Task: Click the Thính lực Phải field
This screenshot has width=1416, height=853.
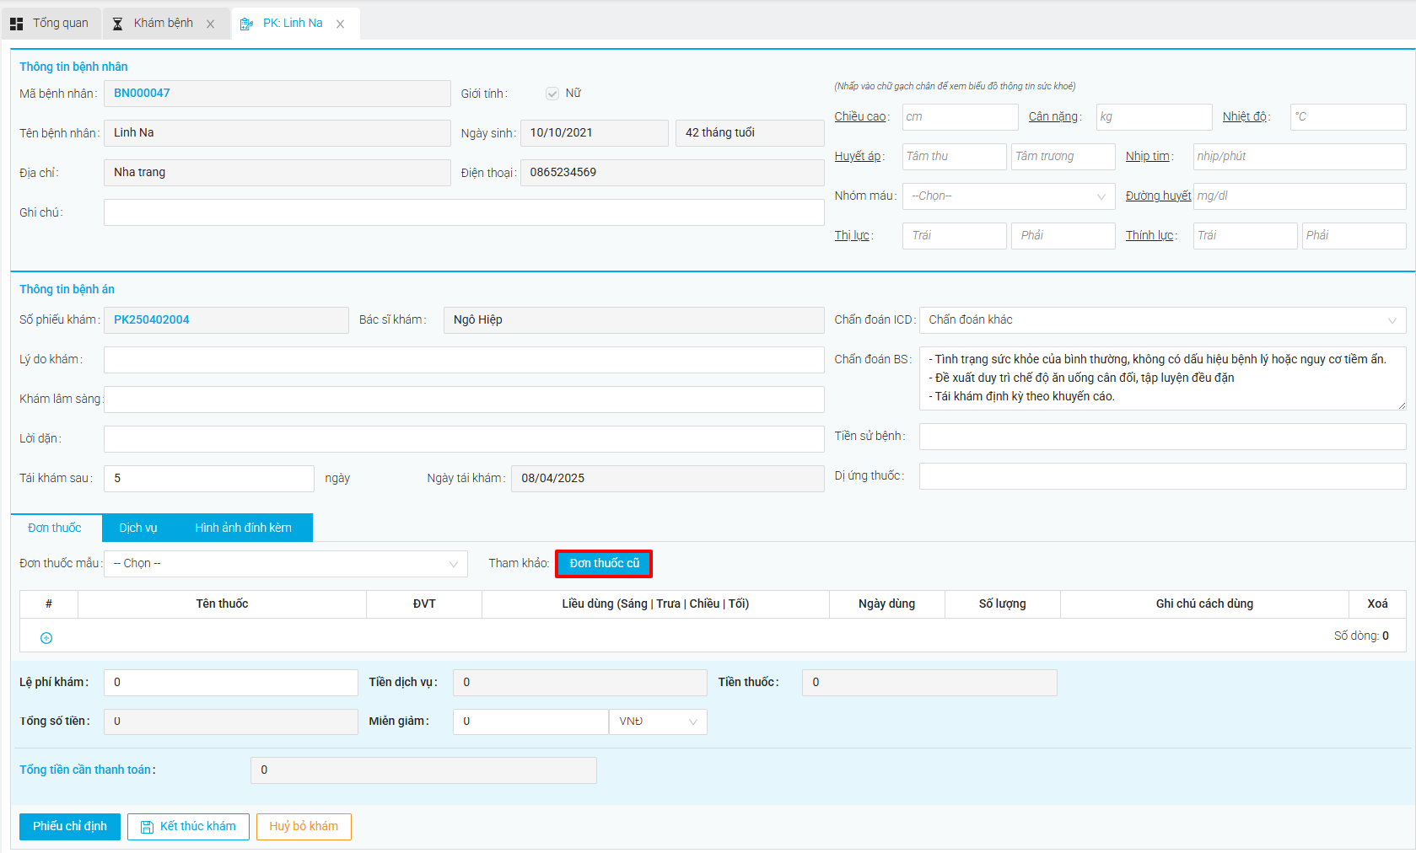Action: click(x=1354, y=236)
